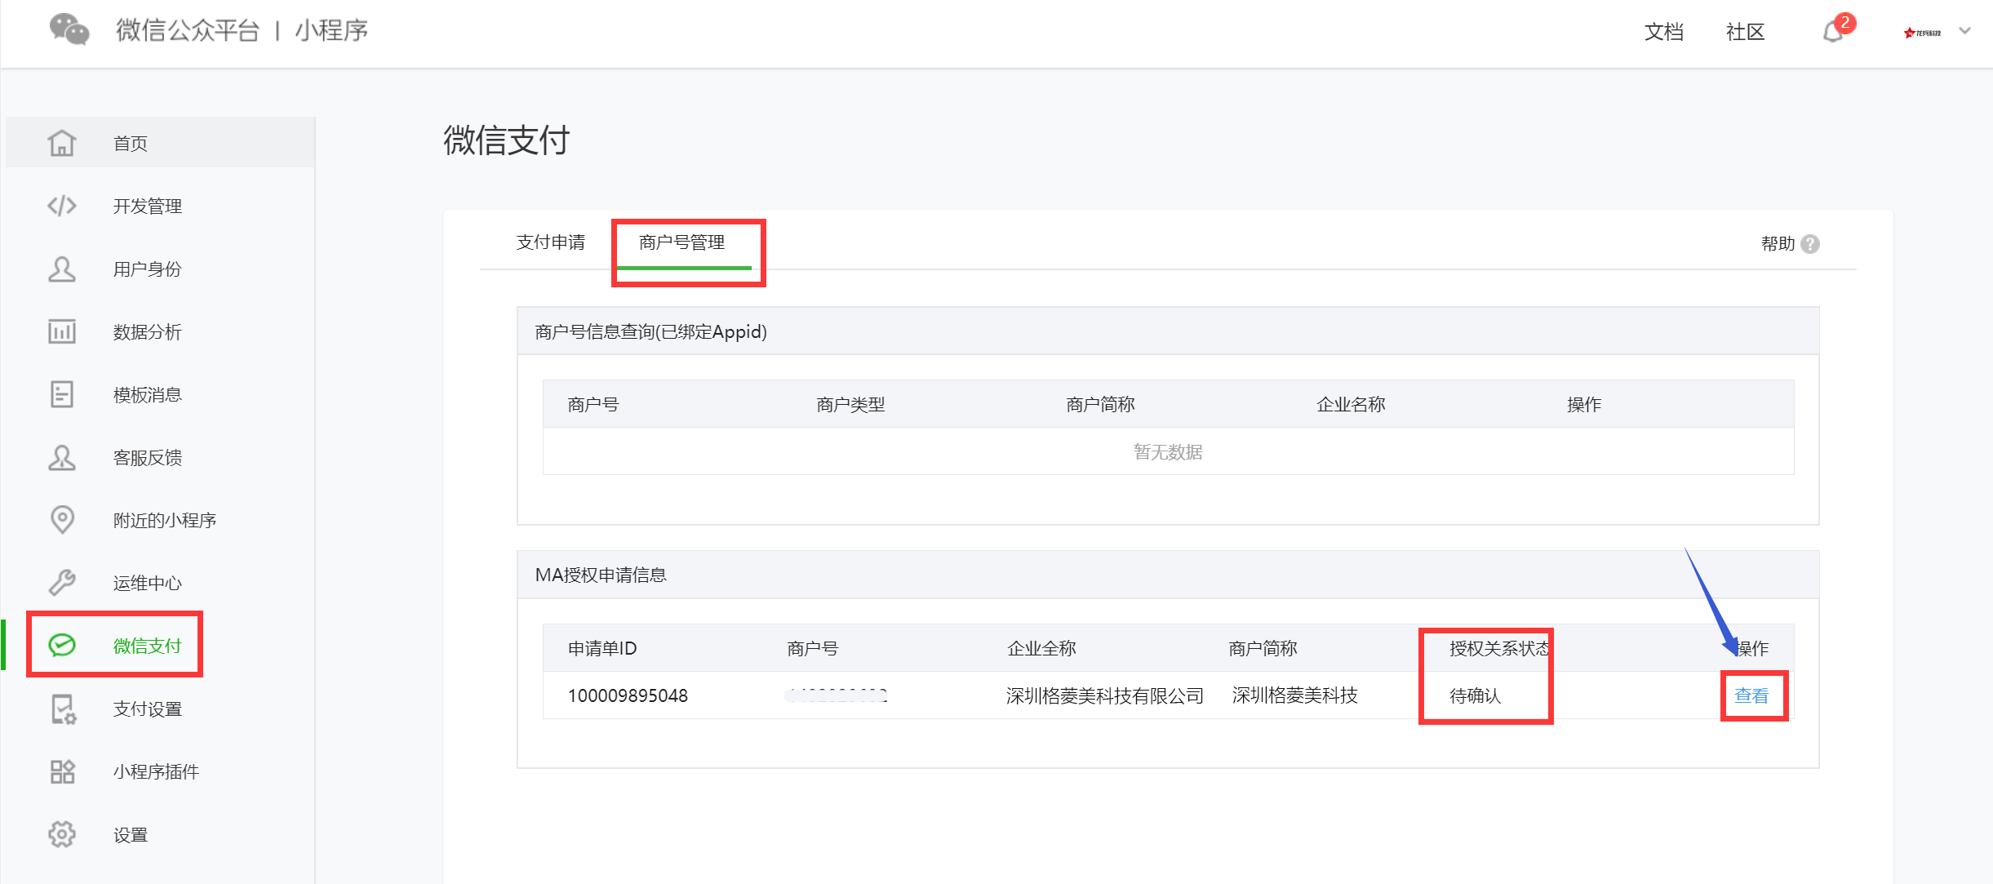
Task: Select the application ID 100009895048 cell
Action: click(628, 695)
